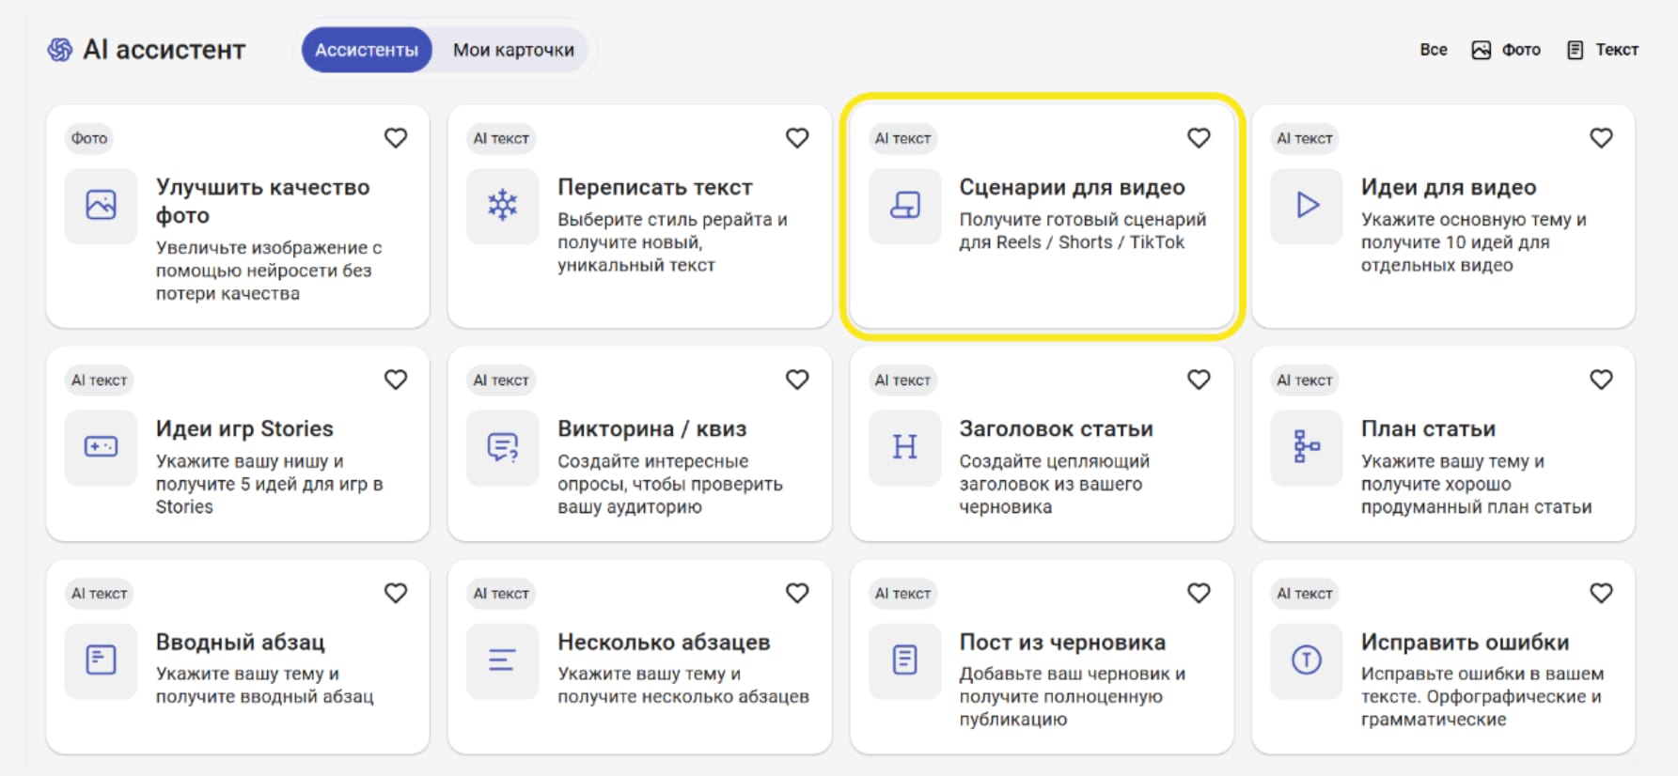This screenshot has height=776, width=1678.
Task: Favorite the Заголовок статьи card
Action: (1199, 380)
